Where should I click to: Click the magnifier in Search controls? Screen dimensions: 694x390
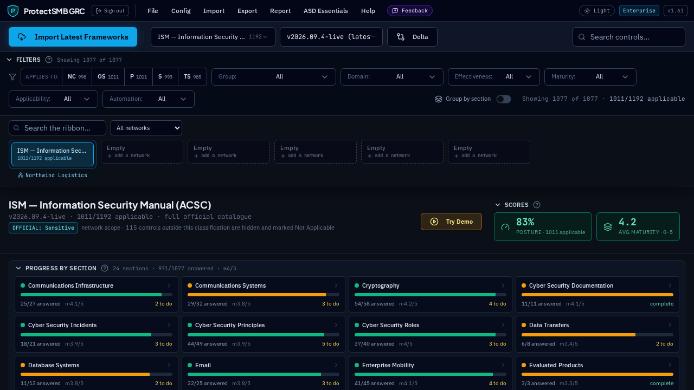[582, 37]
